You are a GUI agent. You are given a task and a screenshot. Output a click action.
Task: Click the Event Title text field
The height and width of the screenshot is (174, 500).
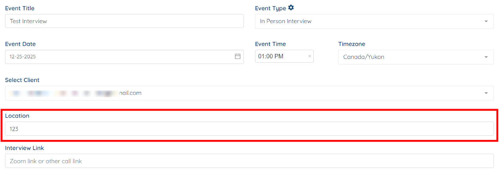point(124,21)
